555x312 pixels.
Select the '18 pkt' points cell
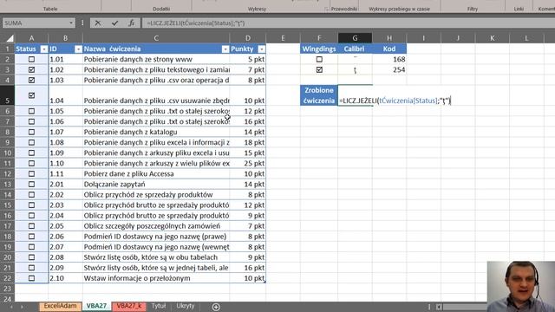click(248, 142)
